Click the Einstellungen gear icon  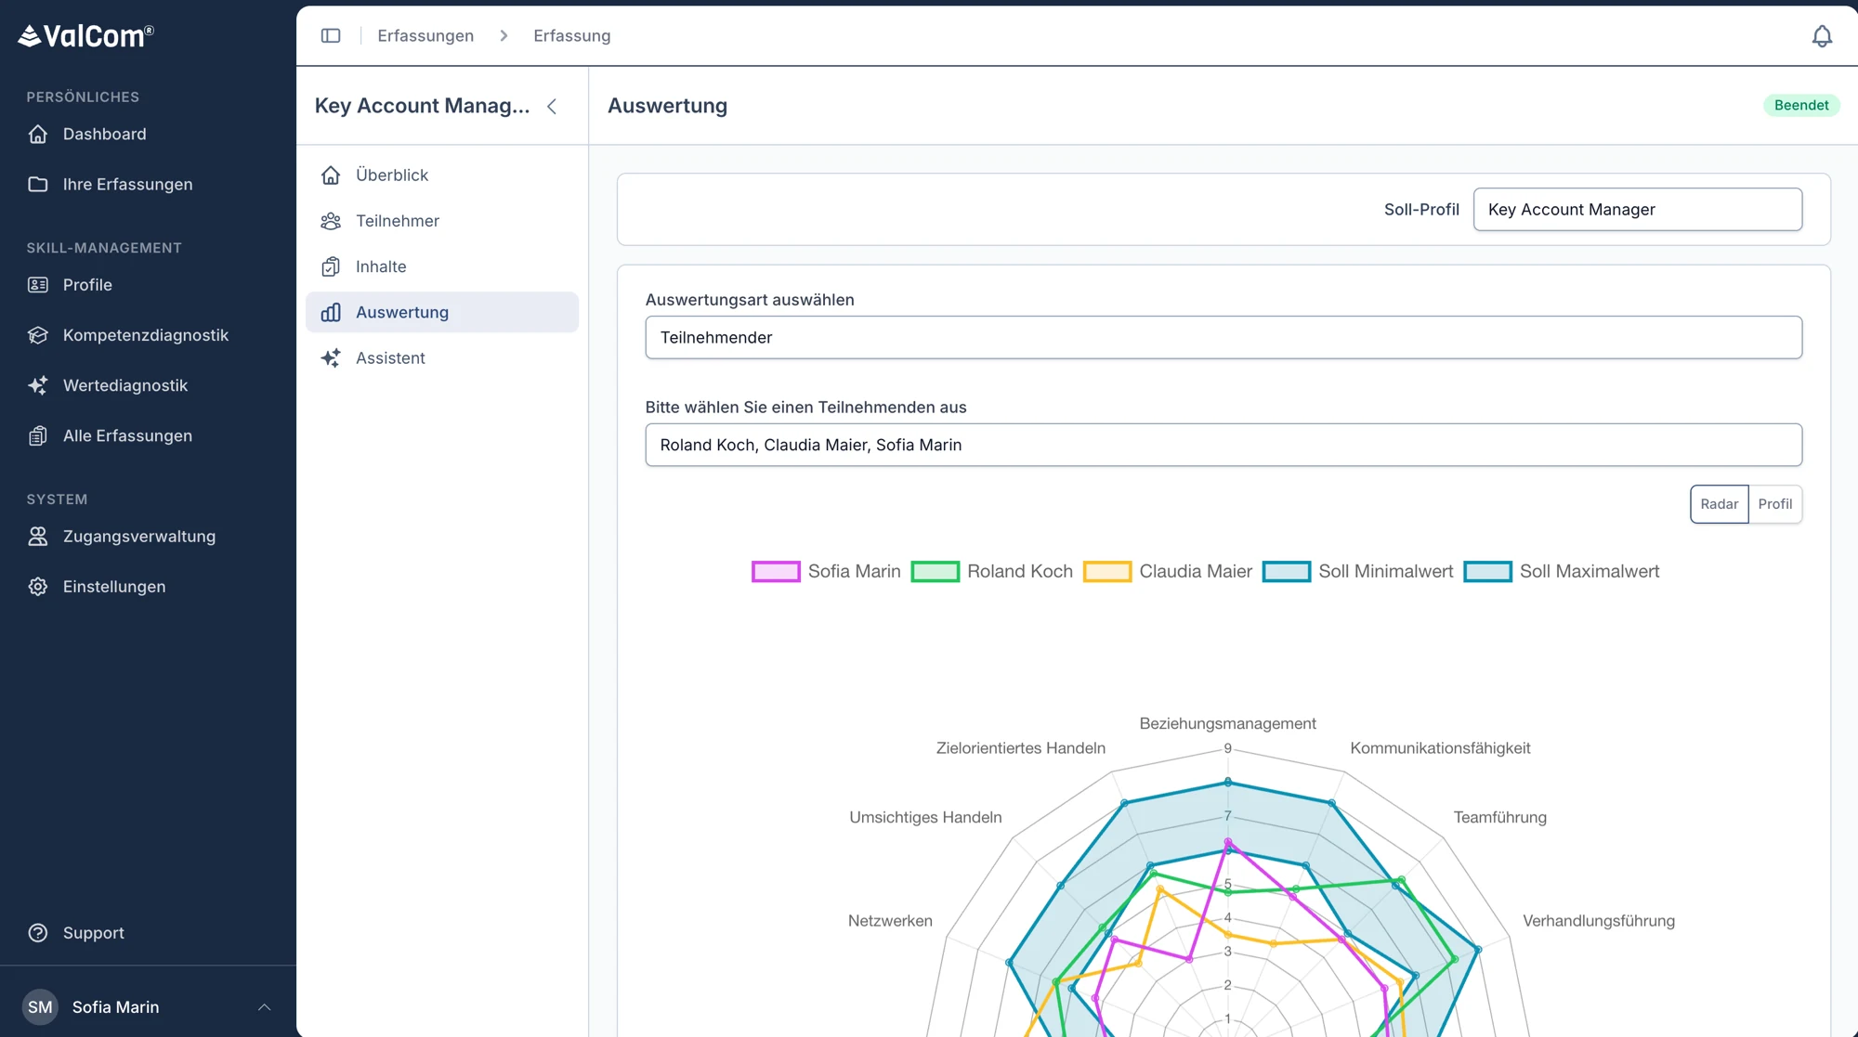pos(38,587)
